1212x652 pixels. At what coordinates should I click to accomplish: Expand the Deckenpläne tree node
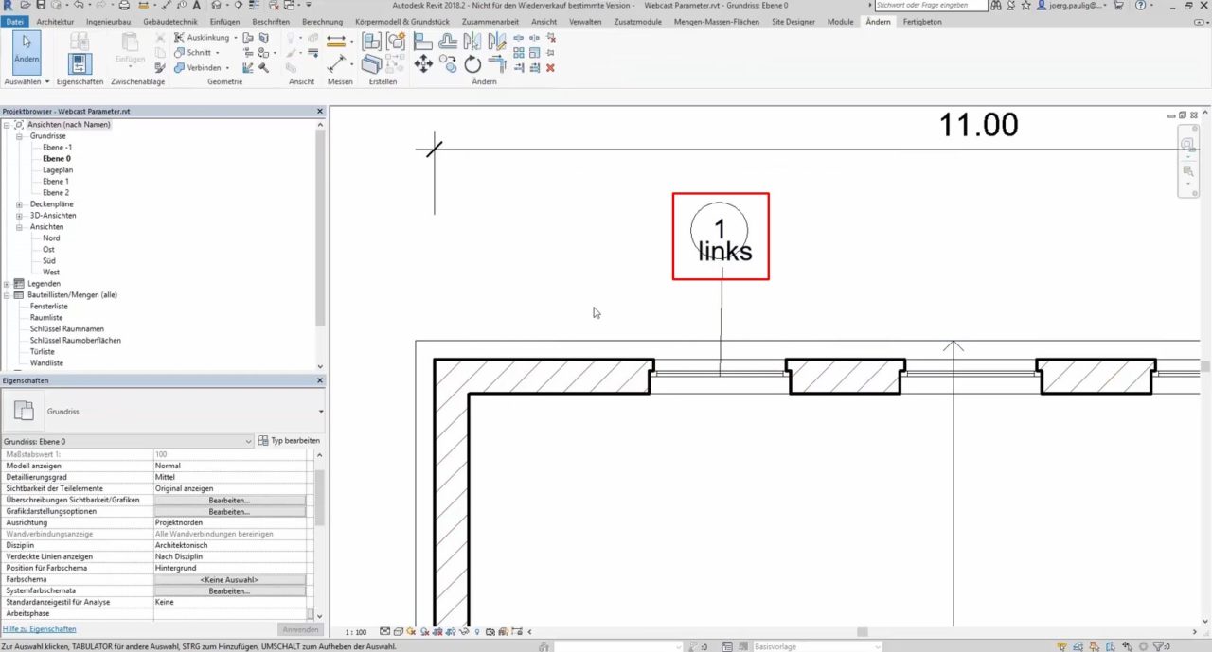pyautogui.click(x=19, y=203)
